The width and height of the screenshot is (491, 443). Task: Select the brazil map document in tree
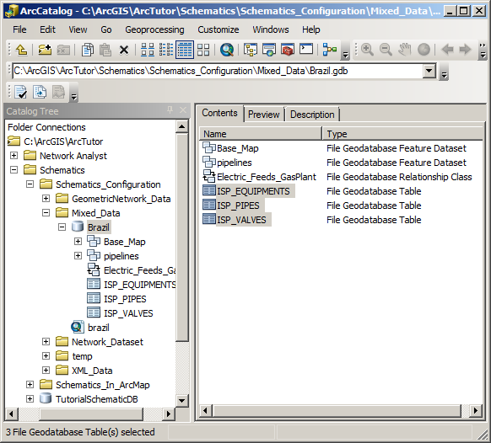pos(99,328)
